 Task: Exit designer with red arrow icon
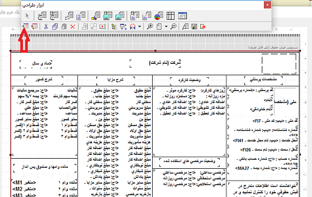pyautogui.click(x=203, y=27)
